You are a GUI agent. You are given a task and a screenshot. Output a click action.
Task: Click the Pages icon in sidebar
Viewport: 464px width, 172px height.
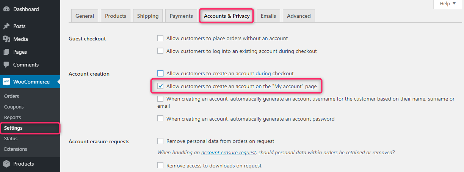[6, 52]
